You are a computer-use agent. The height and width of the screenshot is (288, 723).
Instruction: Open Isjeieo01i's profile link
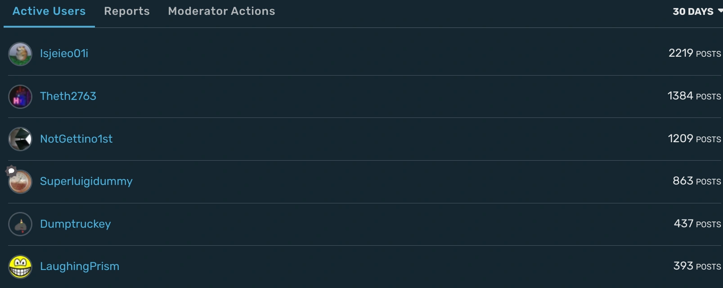(64, 54)
